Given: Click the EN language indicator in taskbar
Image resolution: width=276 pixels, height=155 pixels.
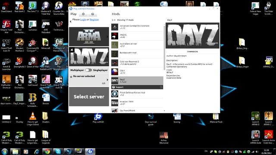Looking at the screenshot, I should 206,151.
